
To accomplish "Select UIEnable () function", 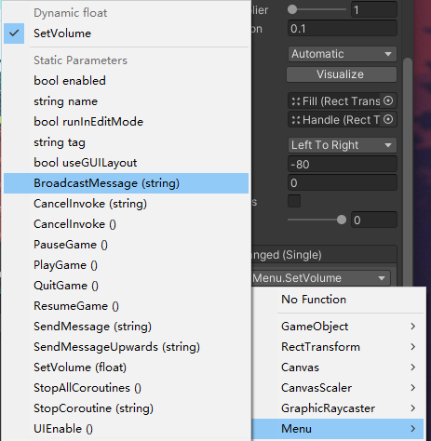I will pos(126,429).
